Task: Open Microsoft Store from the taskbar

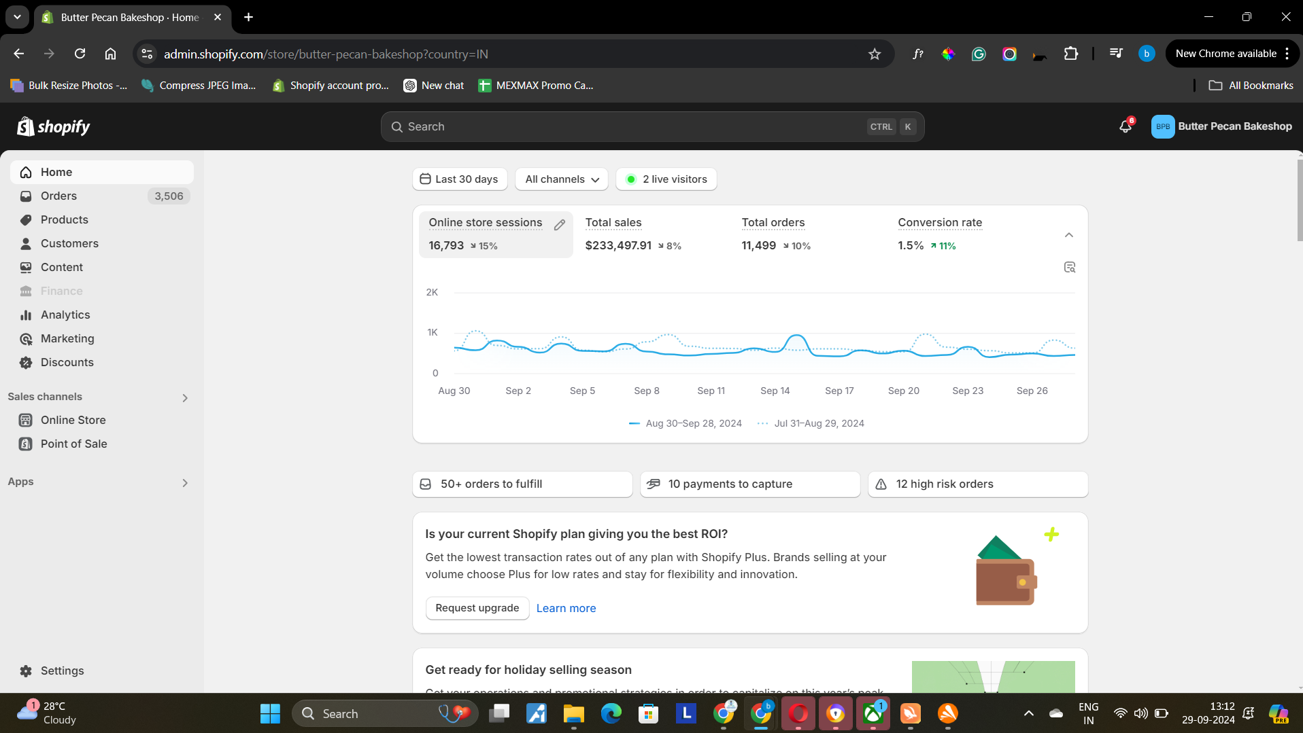Action: click(648, 713)
